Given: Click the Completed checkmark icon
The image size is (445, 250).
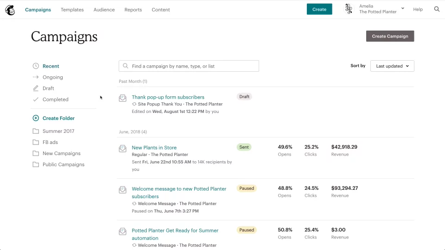Looking at the screenshot, I should tap(36, 100).
